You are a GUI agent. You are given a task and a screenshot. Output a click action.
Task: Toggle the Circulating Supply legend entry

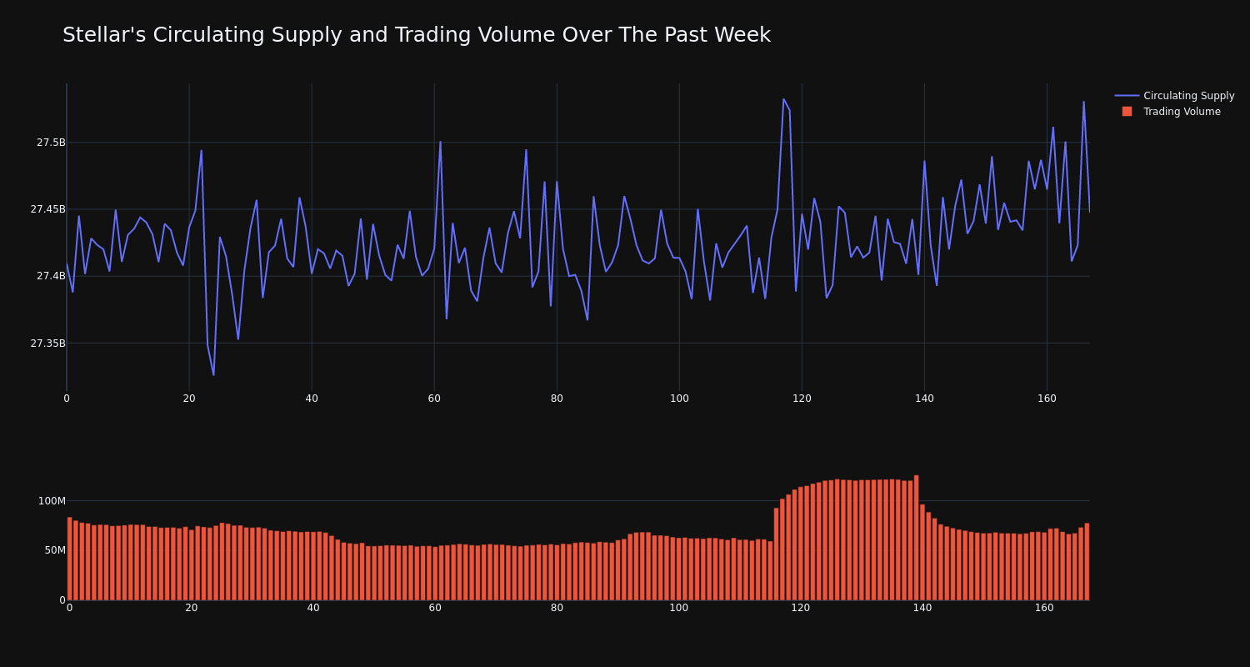tap(1174, 96)
